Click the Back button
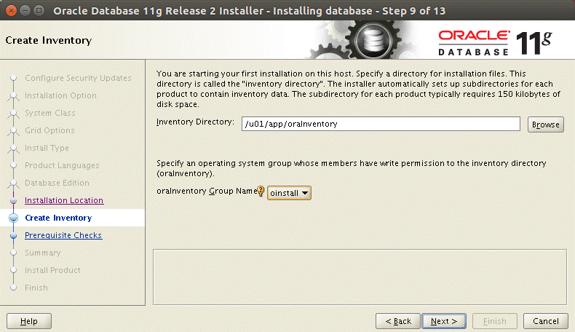Image resolution: width=575 pixels, height=332 pixels. click(398, 321)
